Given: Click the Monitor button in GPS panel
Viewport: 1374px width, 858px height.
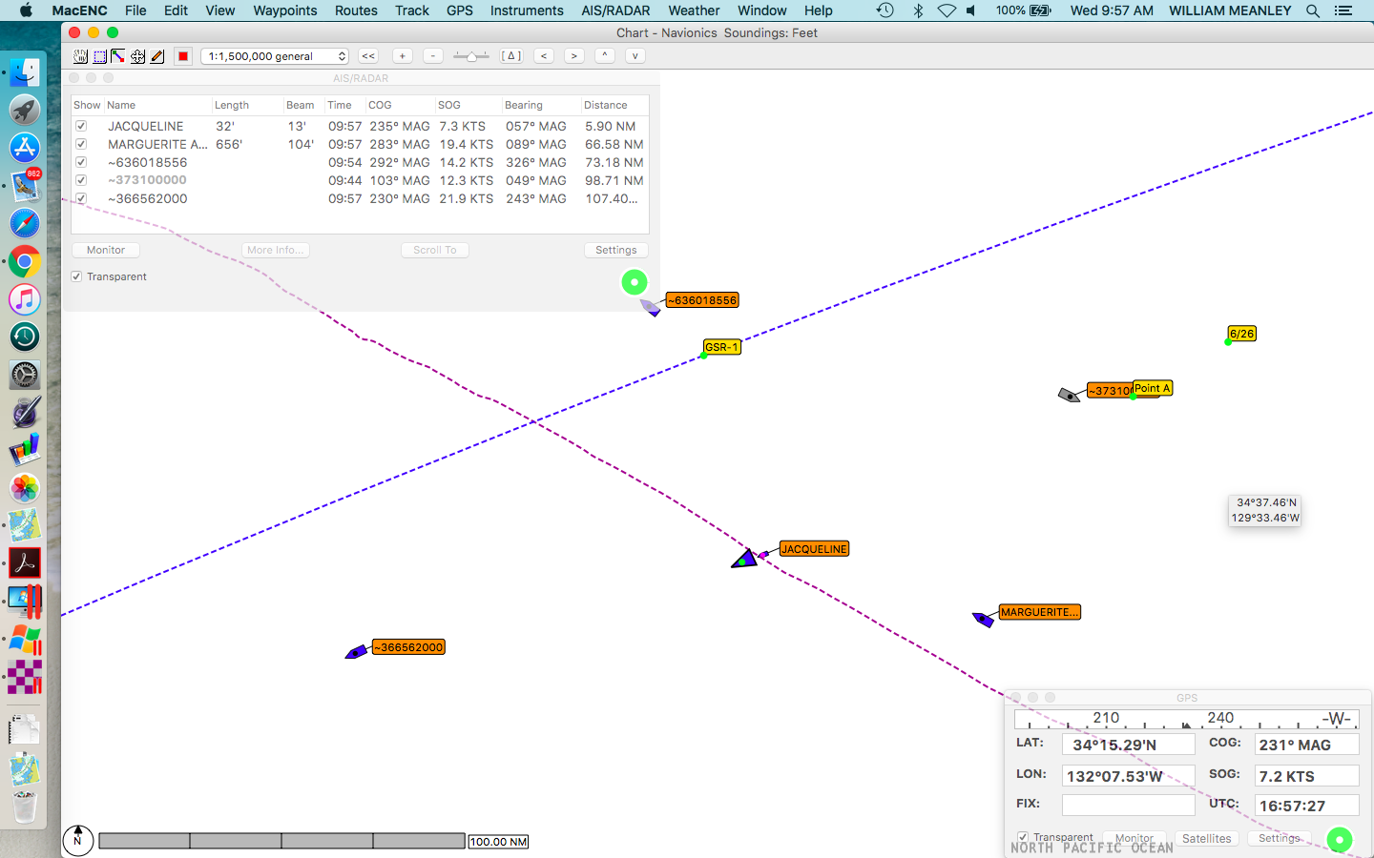Looking at the screenshot, I should (1135, 839).
